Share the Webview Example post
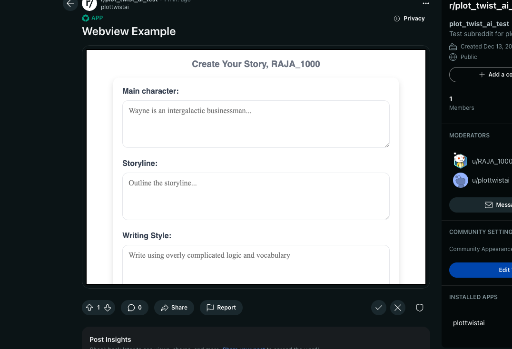 click(x=174, y=308)
